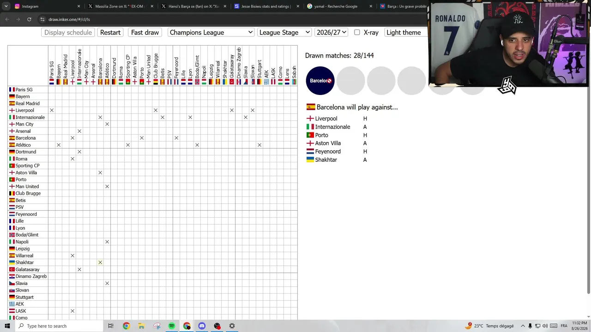Click the Barcelona row header in the grid

click(x=28, y=138)
